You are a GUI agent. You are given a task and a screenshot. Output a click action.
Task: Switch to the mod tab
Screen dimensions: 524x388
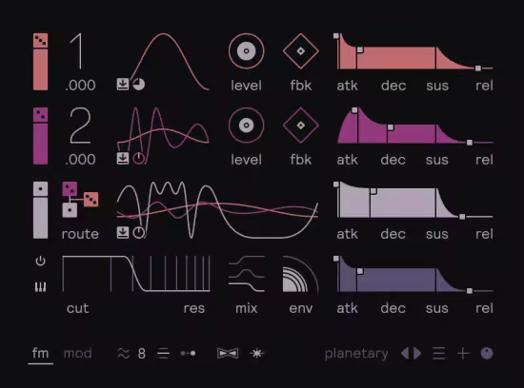tap(77, 354)
